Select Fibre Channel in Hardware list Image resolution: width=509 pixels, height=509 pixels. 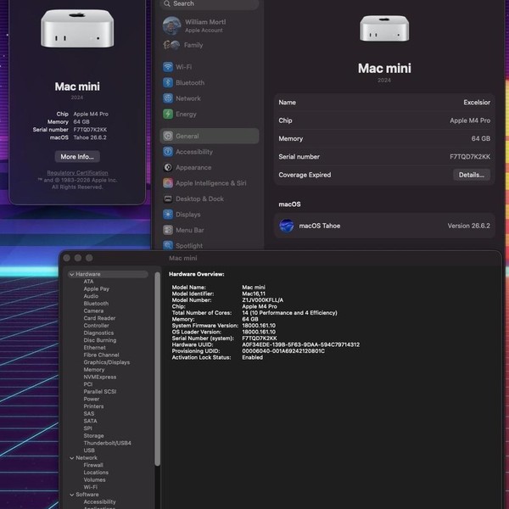[101, 355]
